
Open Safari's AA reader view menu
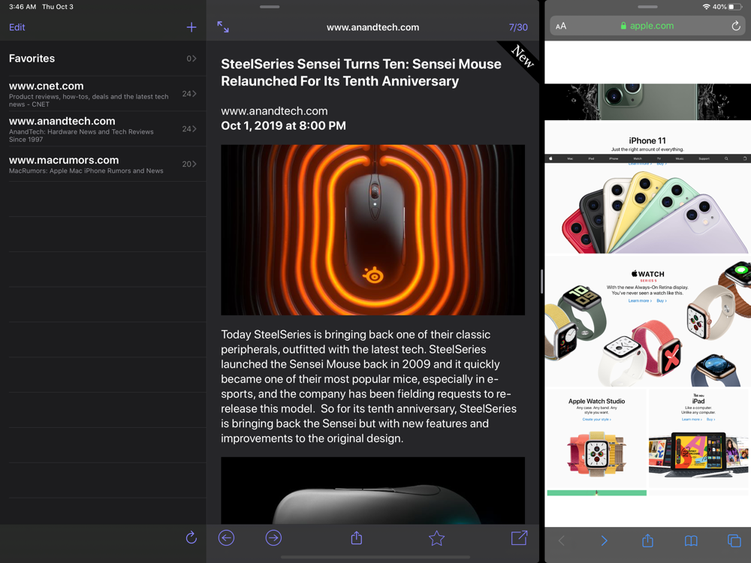pos(561,26)
